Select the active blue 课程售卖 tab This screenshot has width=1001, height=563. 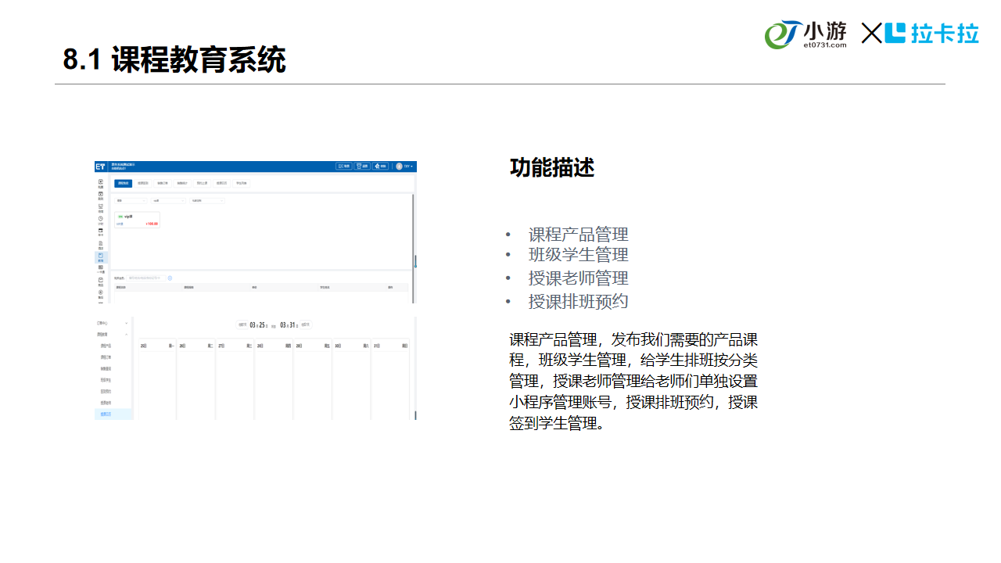coord(123,183)
